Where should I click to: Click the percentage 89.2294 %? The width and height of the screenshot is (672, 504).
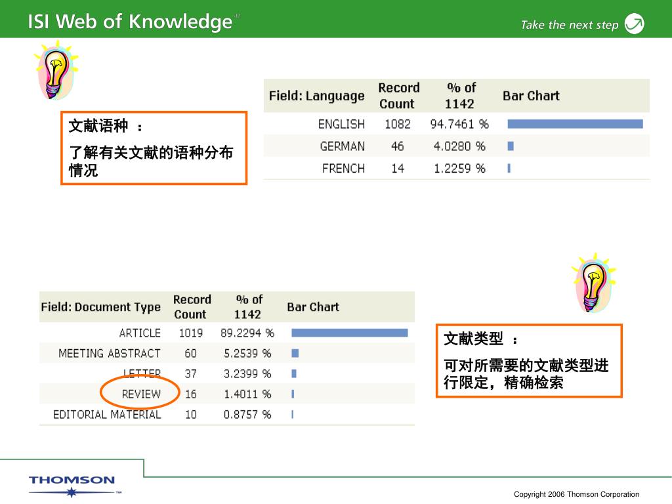coord(247,333)
